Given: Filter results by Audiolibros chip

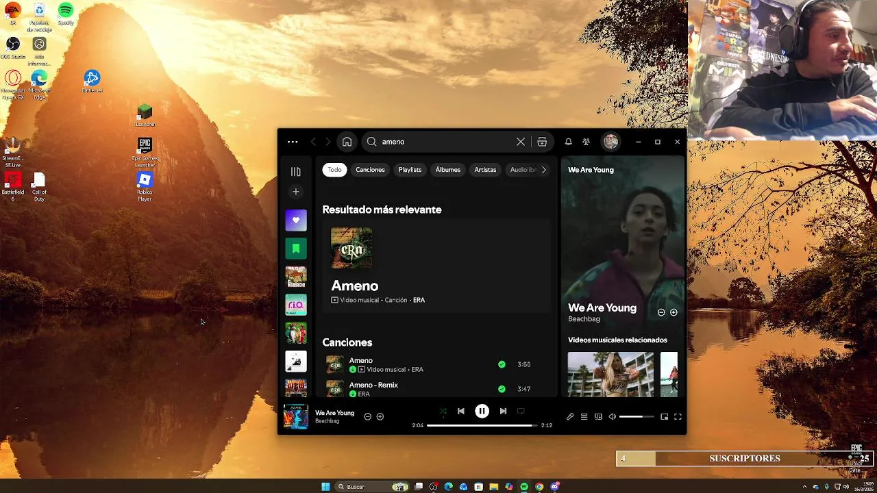Looking at the screenshot, I should tap(523, 170).
